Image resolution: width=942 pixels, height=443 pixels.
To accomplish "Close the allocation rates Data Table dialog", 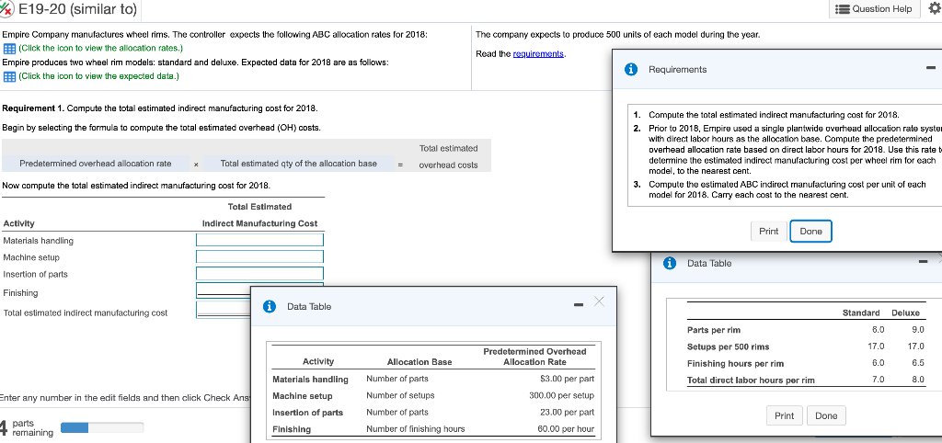I will pos(599,302).
